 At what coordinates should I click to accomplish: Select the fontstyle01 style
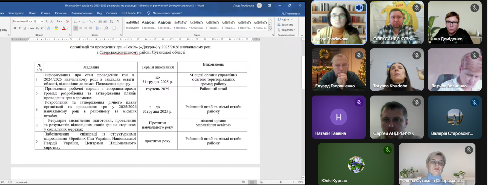tap(132, 24)
